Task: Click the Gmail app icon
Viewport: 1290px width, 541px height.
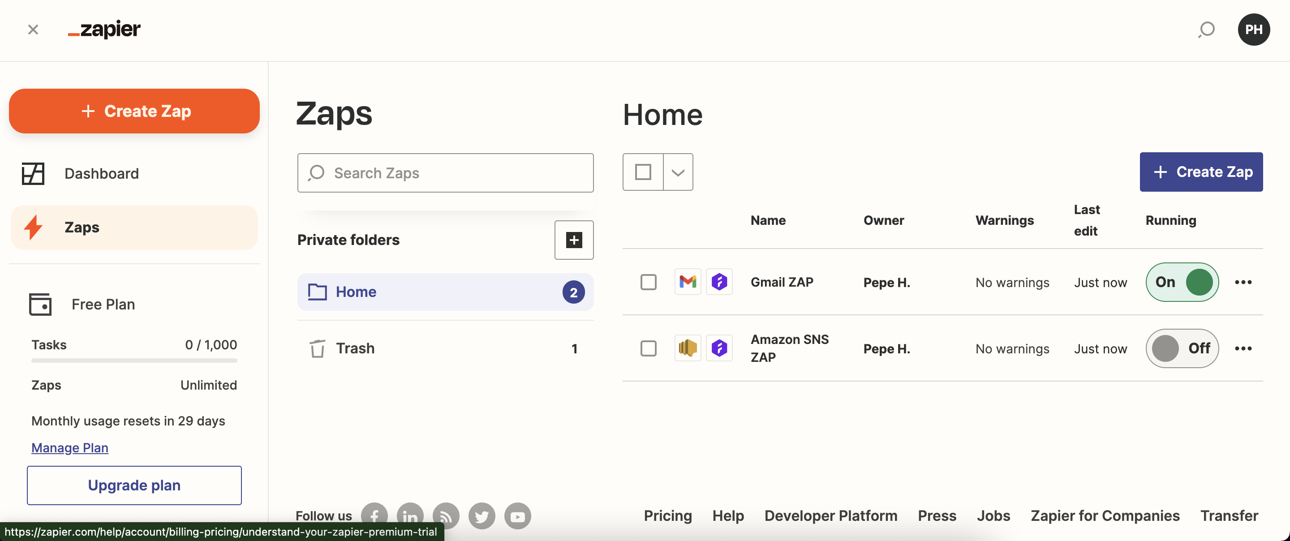Action: click(688, 282)
